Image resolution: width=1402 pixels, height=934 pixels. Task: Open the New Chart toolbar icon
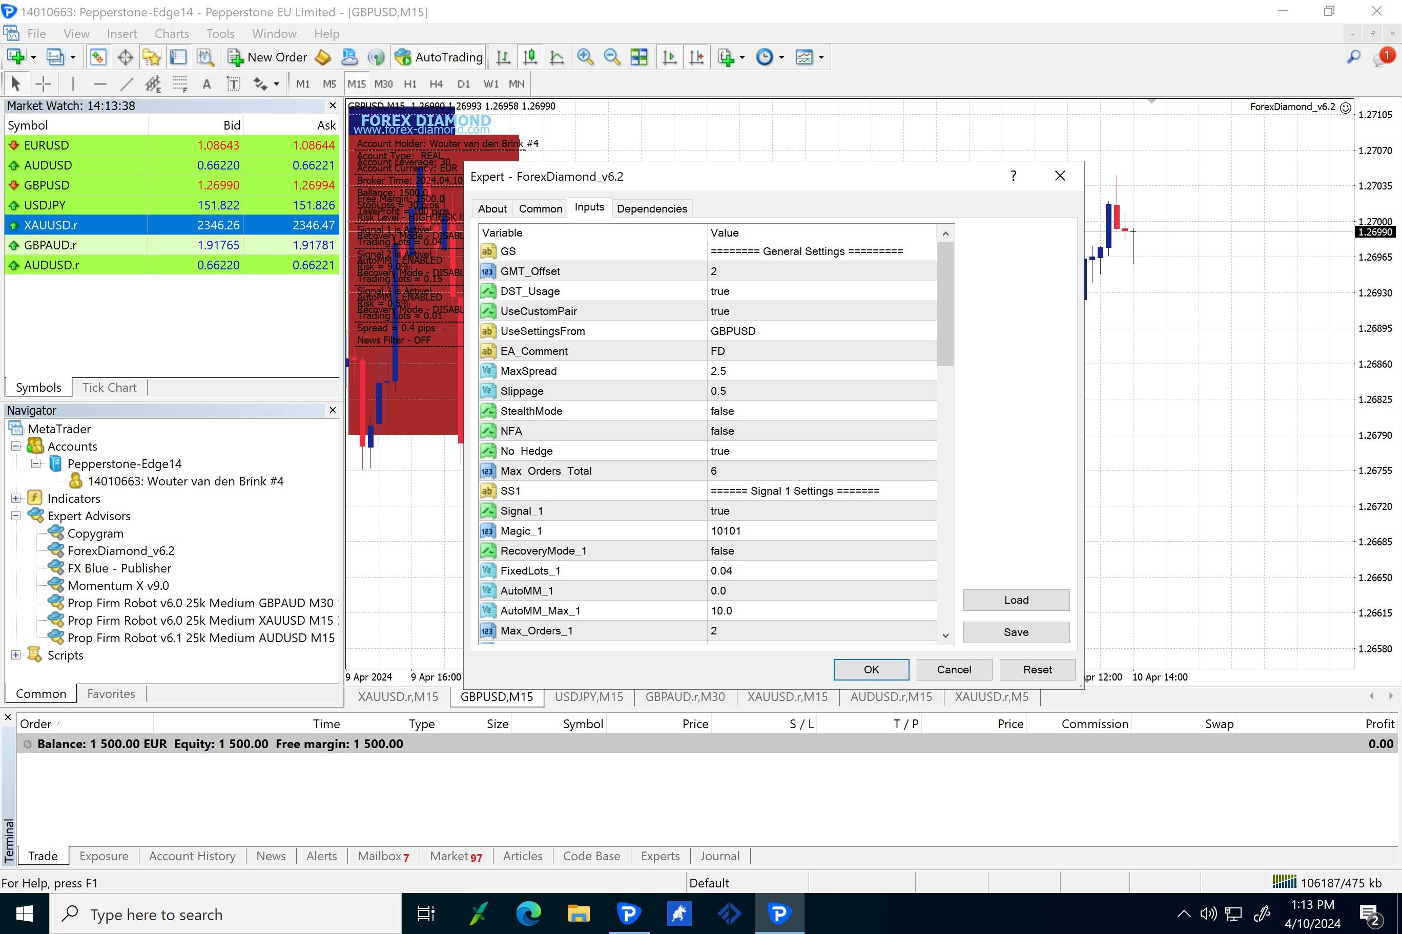16,57
